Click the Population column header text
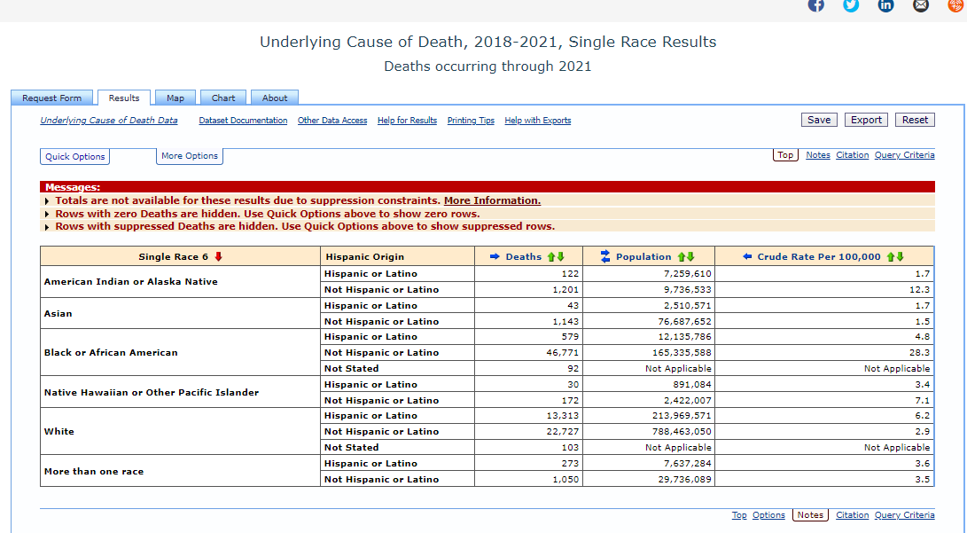 (643, 256)
